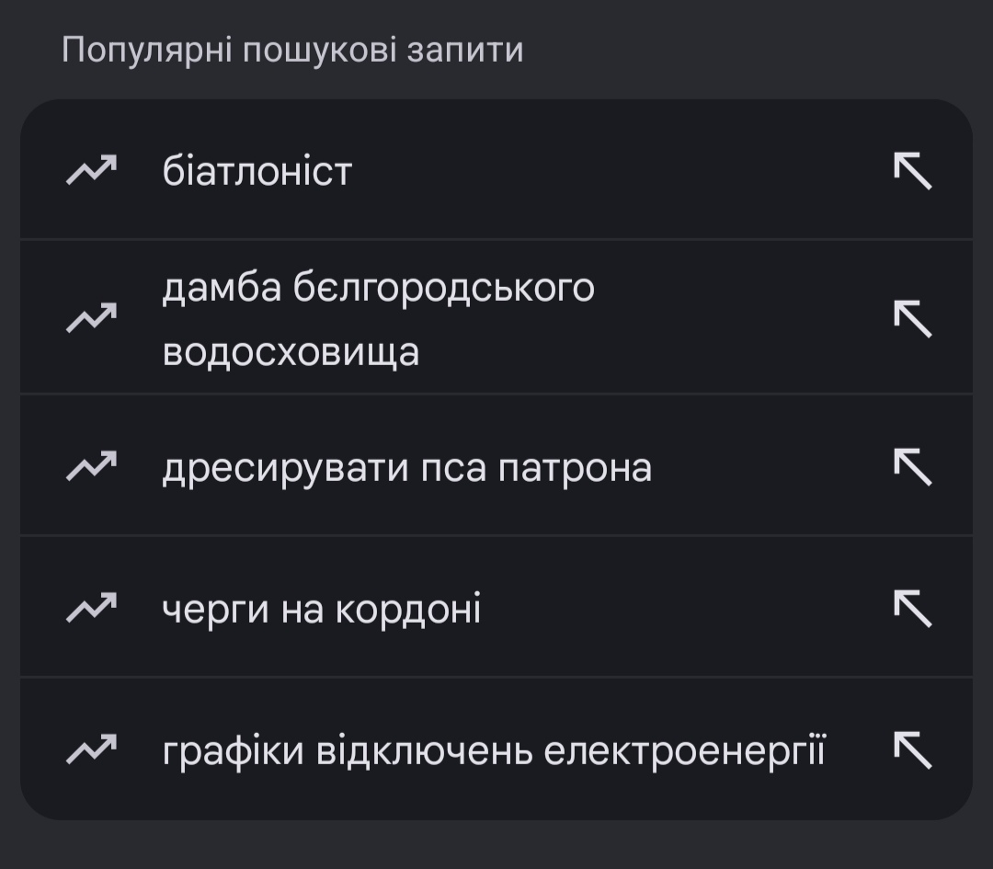This screenshot has width=993, height=869.
Task: Click the word "електроенергії" in last suggestion
Action: pyautogui.click(x=684, y=752)
